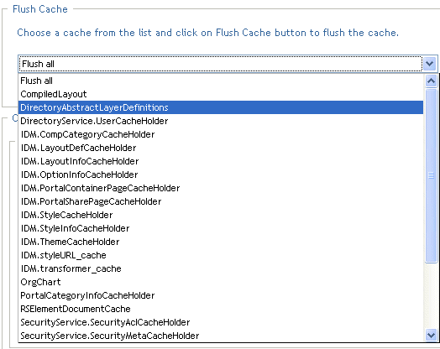Click the combo box dropdown arrow
This screenshot has height=349, width=440.
tap(429, 64)
